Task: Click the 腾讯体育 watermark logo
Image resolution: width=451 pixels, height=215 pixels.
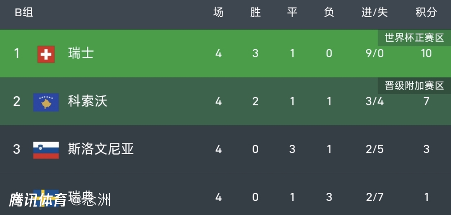Action: point(38,200)
